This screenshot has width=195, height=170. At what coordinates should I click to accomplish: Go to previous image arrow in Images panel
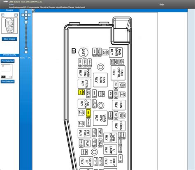click(x=3, y=15)
